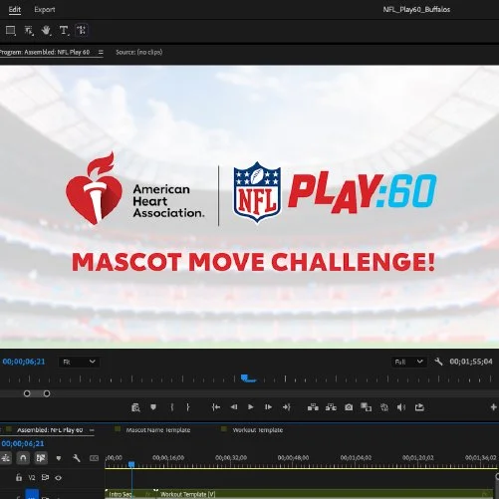
Task: Click the Lift button
Action: point(313,407)
